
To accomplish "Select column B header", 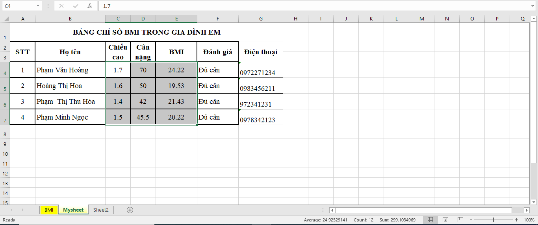I will tap(70, 19).
